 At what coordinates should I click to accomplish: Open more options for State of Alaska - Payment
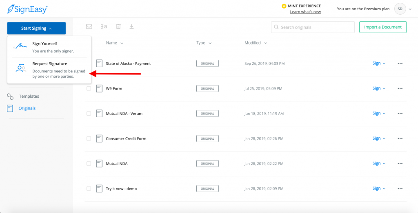400,64
